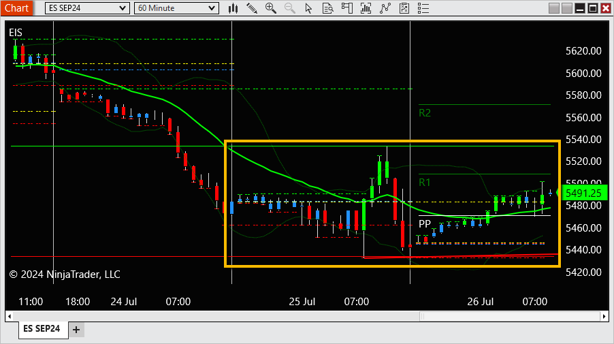The height and width of the screenshot is (344, 614).
Task: Click the 5540.00 price axis label
Action: click(583, 140)
